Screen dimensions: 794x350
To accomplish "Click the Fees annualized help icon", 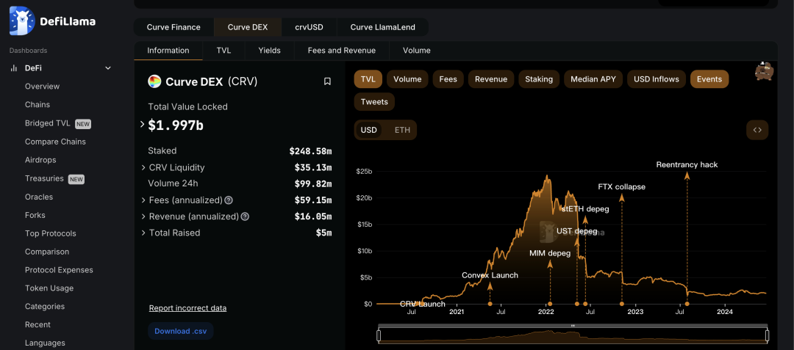I will [x=229, y=200].
